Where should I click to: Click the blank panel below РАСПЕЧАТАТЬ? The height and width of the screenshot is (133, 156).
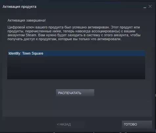point(77,106)
